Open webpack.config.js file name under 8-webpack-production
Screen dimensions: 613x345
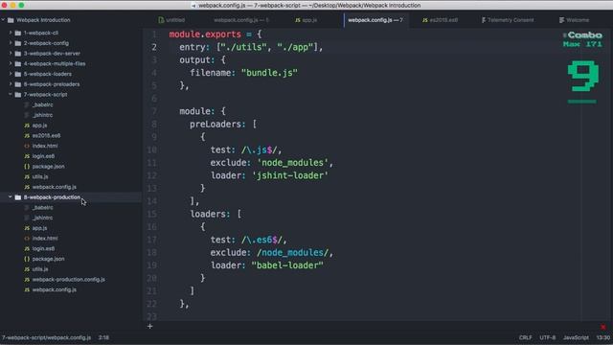point(55,289)
